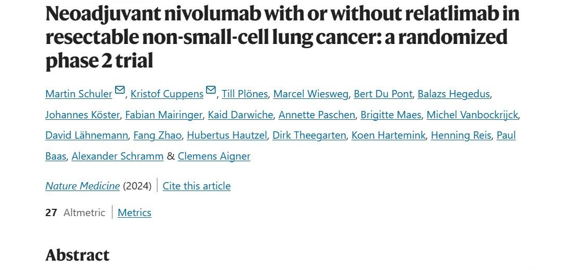The width and height of the screenshot is (568, 269).
Task: Click author Alexander Schramm
Action: (117, 156)
